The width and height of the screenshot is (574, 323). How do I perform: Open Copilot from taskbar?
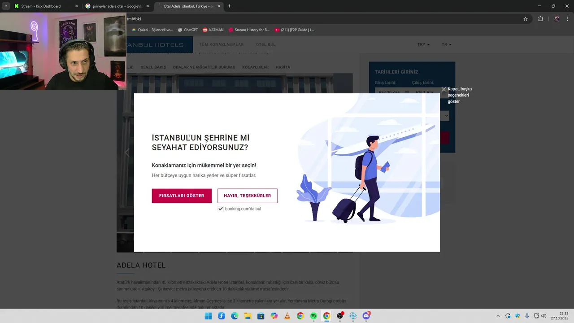pyautogui.click(x=274, y=316)
